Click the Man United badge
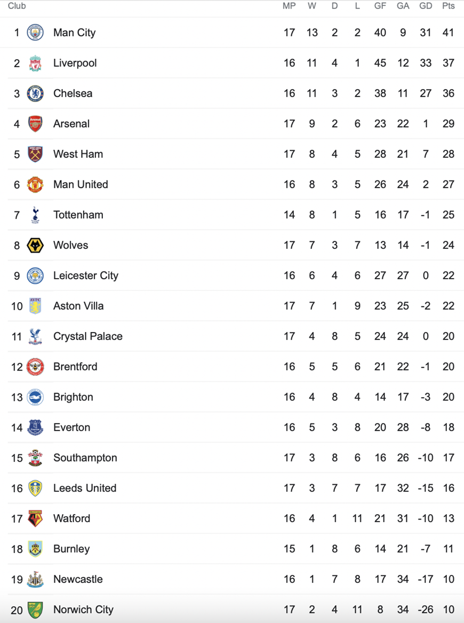The width and height of the screenshot is (464, 623). pyautogui.click(x=35, y=185)
